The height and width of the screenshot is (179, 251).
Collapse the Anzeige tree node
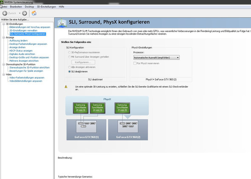[x=4, y=37]
